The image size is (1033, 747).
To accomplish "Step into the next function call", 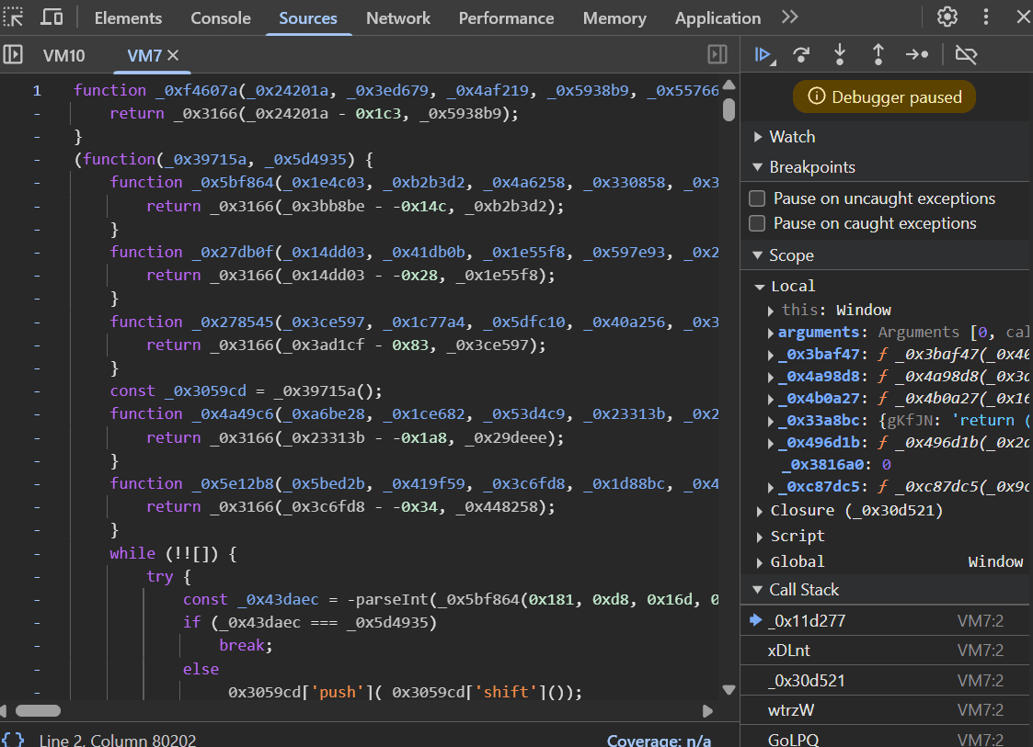I will pyautogui.click(x=840, y=54).
